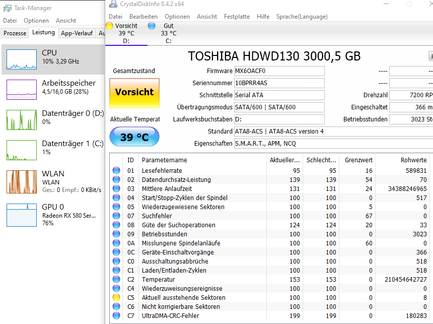Click the ID column header
The image size is (433, 324).
pos(130,160)
